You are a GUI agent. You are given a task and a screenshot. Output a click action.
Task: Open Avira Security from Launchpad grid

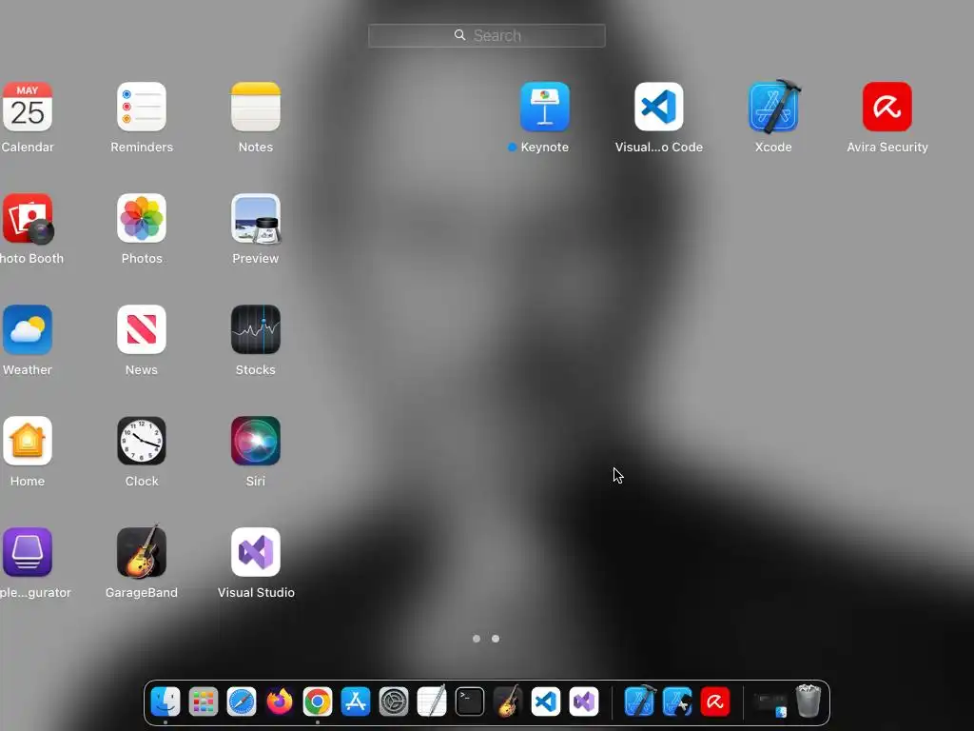coord(887,107)
